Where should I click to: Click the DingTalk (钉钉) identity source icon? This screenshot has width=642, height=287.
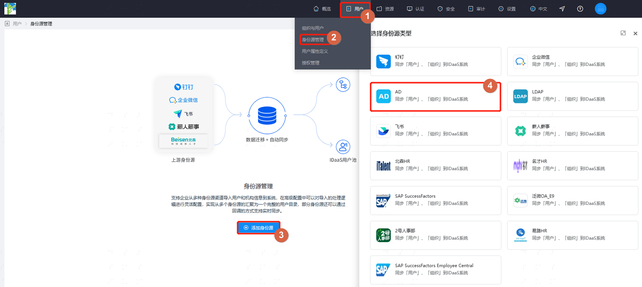[x=383, y=61]
